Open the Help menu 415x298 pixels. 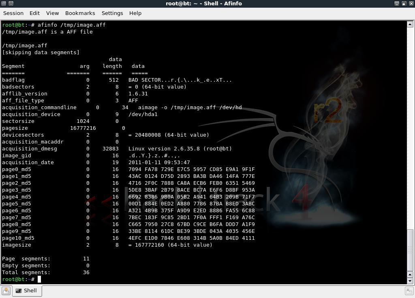pyautogui.click(x=135, y=13)
